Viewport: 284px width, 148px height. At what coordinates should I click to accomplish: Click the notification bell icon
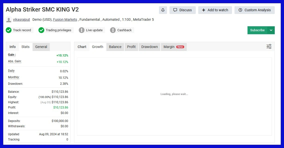coord(163,10)
